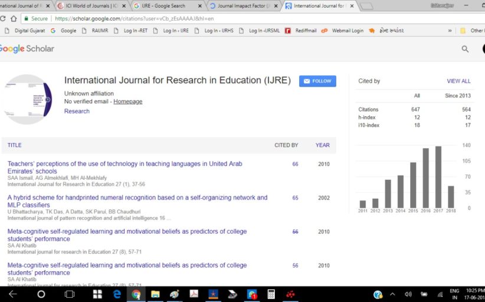Launch Microsoft Edge from taskbar
485x302 pixels.
[117, 294]
